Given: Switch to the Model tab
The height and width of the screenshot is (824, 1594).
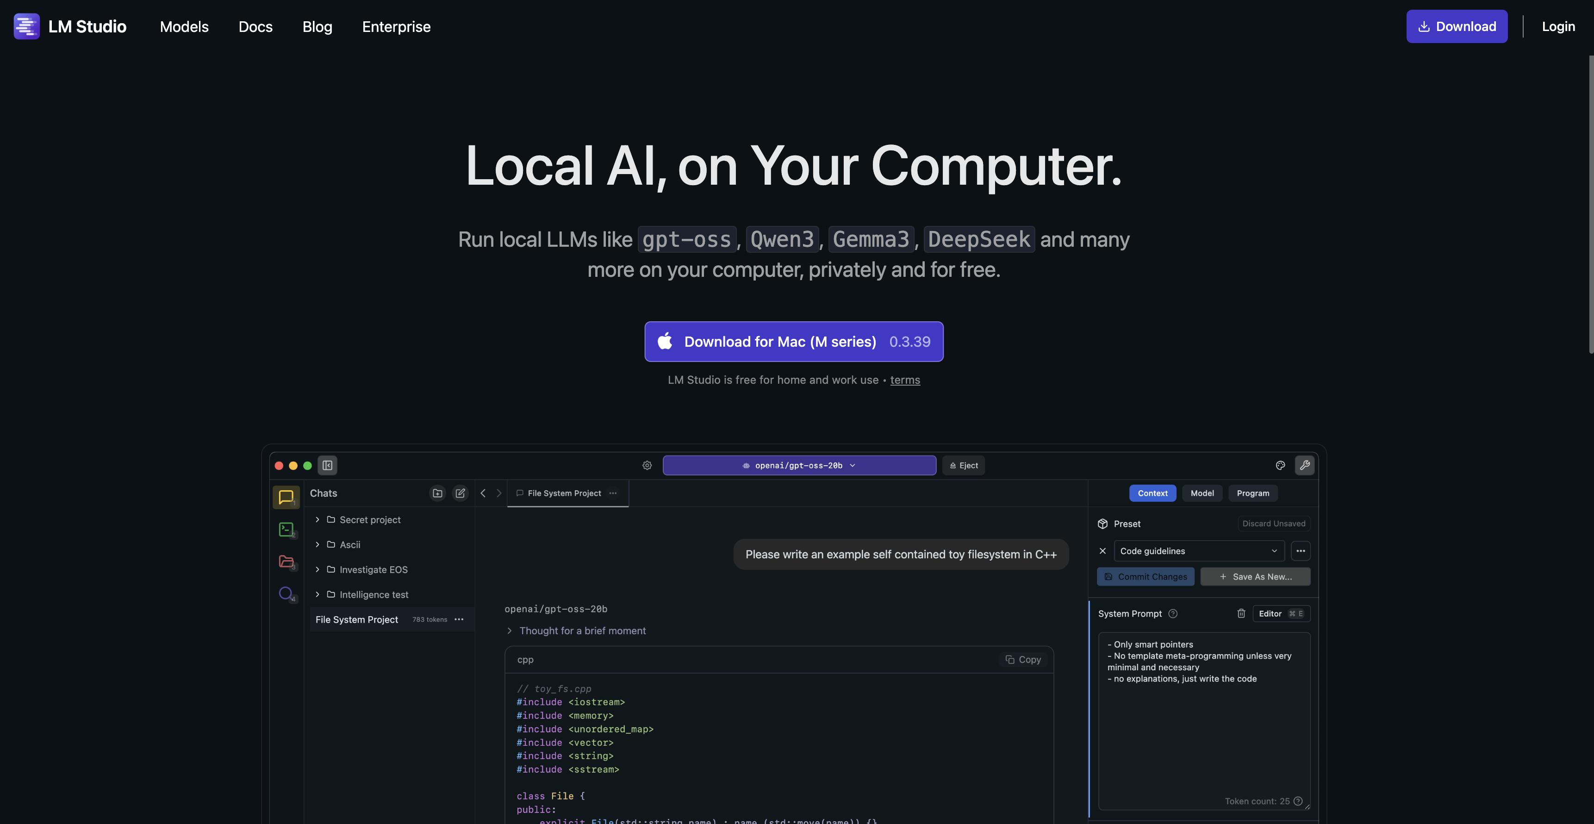Looking at the screenshot, I should [x=1202, y=493].
